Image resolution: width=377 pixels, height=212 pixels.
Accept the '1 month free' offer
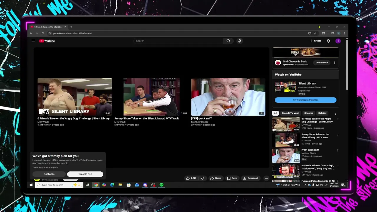tap(85, 174)
